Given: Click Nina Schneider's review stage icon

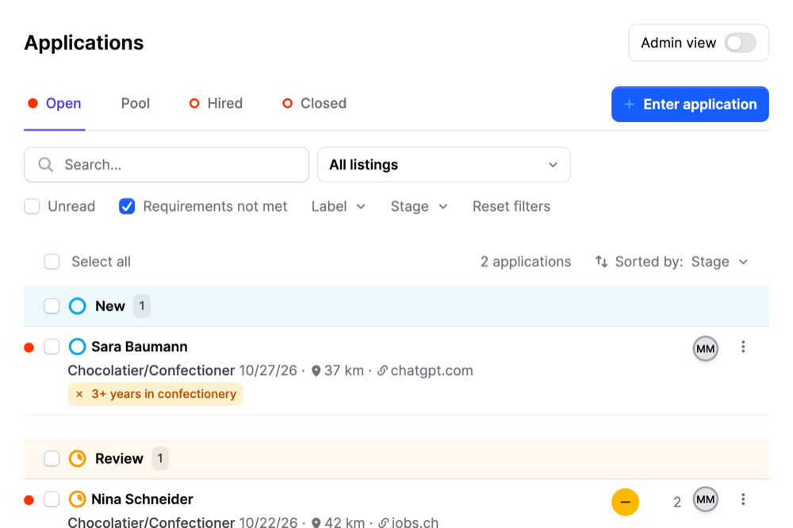Looking at the screenshot, I should 78,499.
